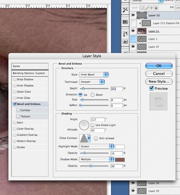The height and width of the screenshot is (195, 180).
Task: Select Down direction radio button
Action: 93,95
